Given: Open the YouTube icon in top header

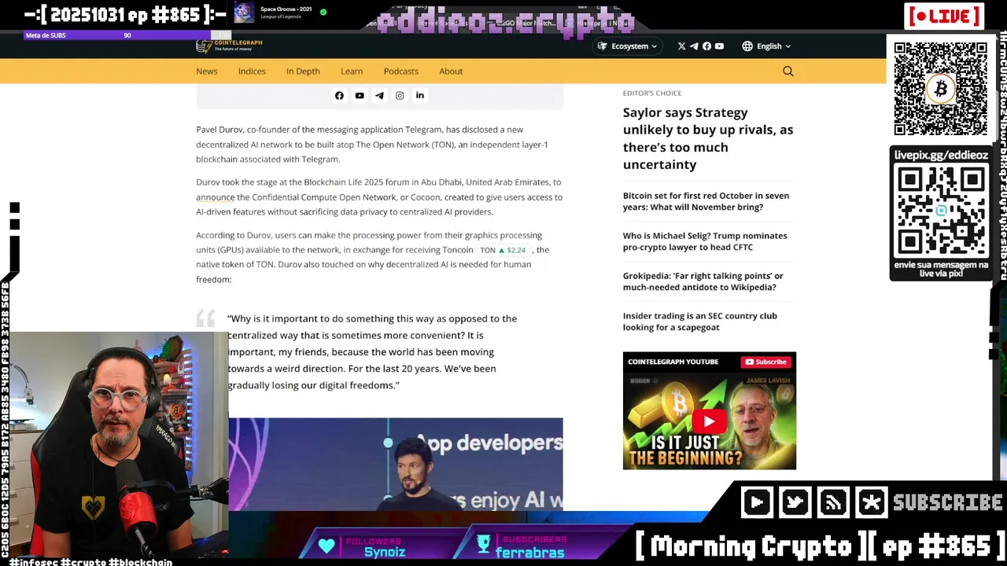Looking at the screenshot, I should pyautogui.click(x=719, y=46).
